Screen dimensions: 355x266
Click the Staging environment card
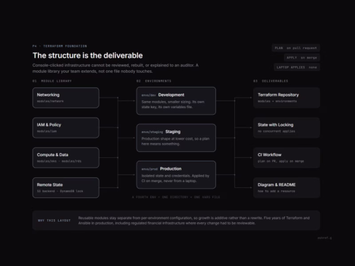point(176,138)
